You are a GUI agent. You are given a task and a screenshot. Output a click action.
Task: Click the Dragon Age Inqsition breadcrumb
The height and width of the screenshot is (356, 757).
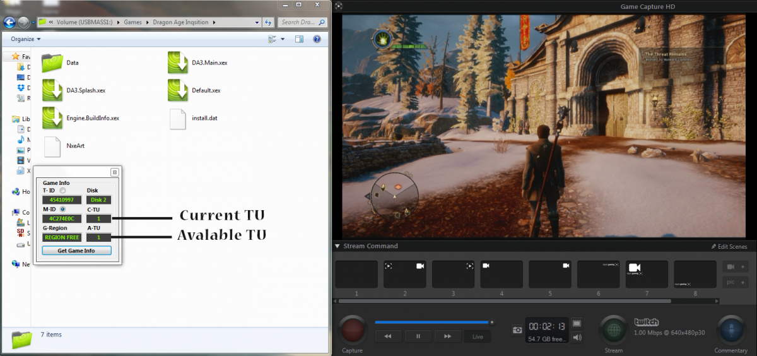180,22
